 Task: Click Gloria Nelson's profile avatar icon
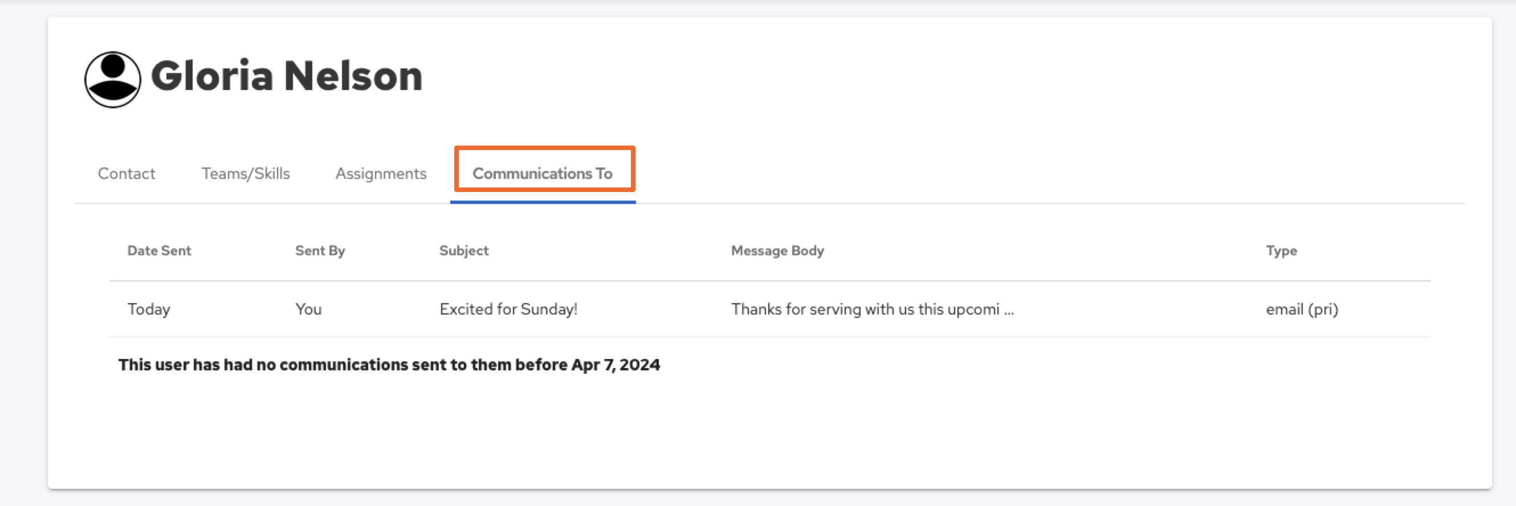(112, 79)
